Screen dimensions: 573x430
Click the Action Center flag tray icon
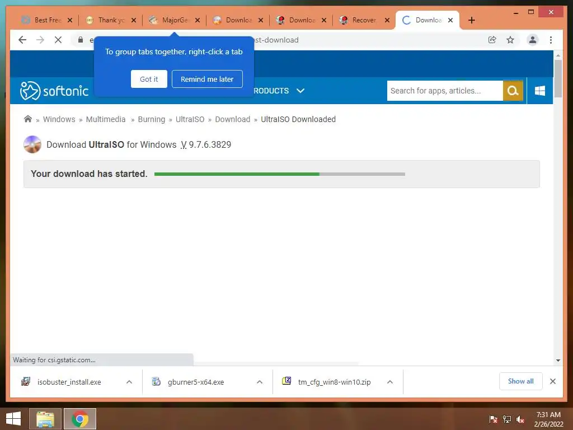(493, 419)
